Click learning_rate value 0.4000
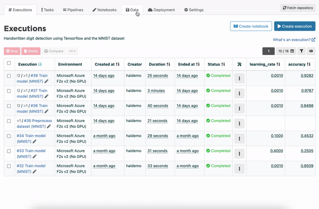 277,151
